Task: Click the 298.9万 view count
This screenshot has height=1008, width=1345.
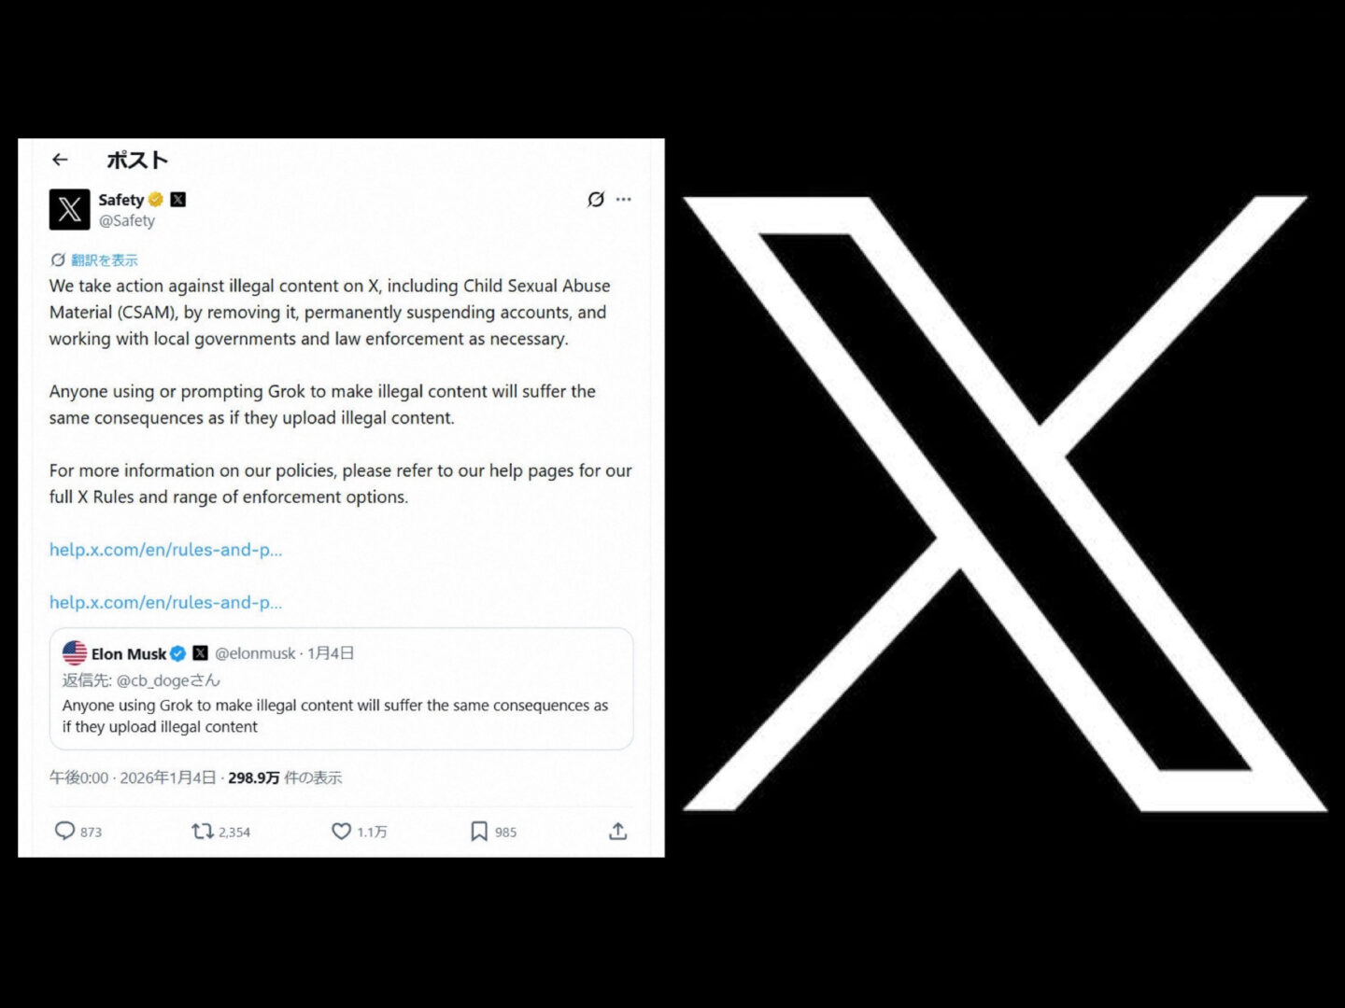Action: click(253, 777)
